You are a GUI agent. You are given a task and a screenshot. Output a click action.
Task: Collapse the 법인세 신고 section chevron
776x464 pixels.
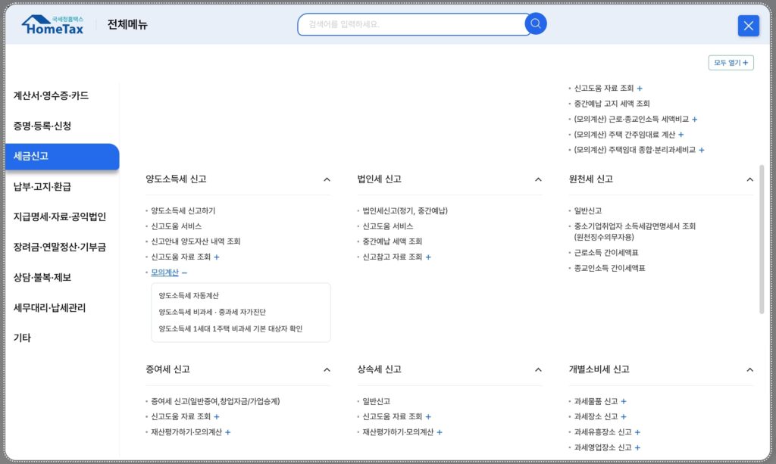[x=538, y=179]
